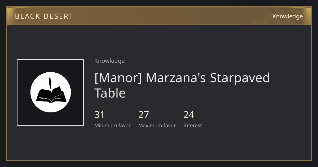Click the Minimum favor value 31

click(x=99, y=115)
